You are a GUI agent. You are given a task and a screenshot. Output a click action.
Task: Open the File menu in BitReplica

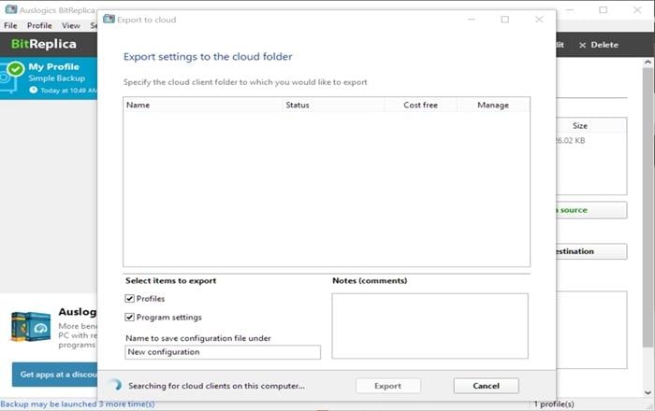pyautogui.click(x=10, y=25)
